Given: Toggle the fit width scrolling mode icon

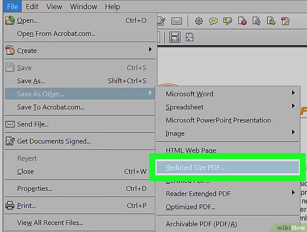Looking at the screenshot, I should (x=175, y=38).
